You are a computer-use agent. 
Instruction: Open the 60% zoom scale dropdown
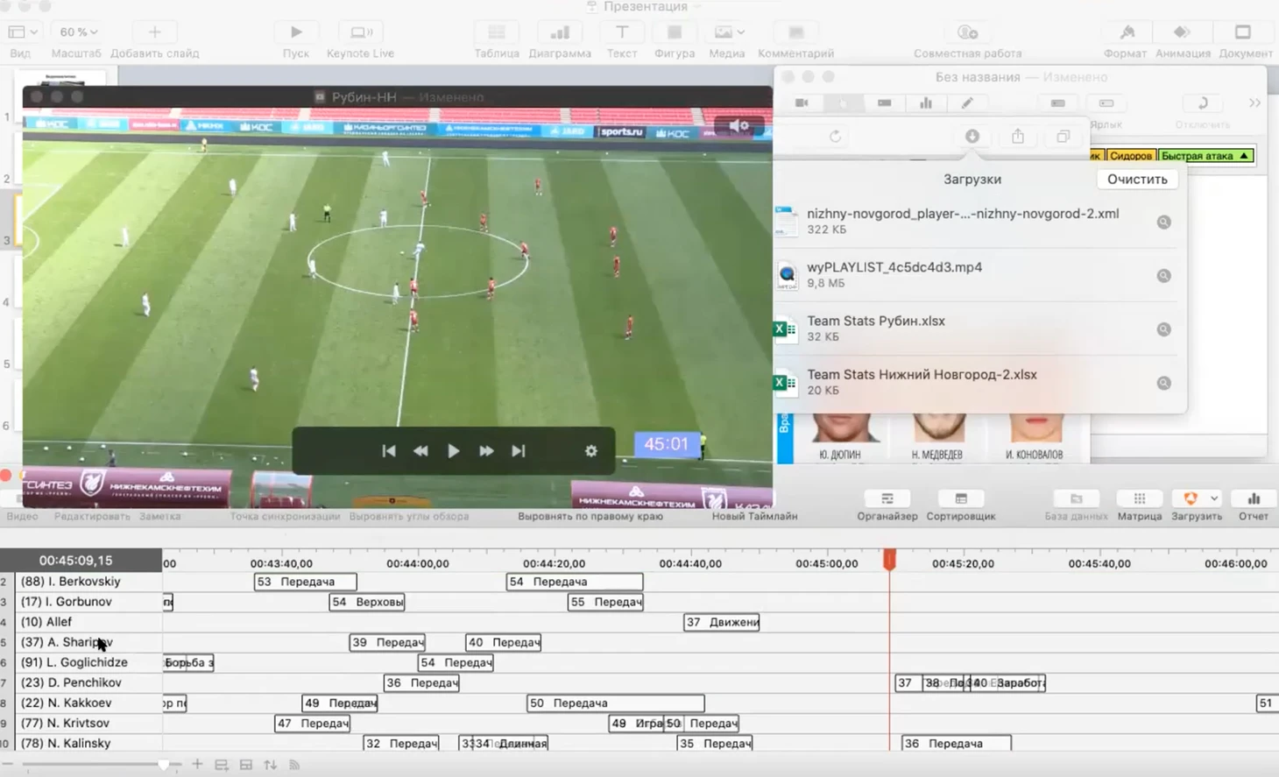(x=78, y=32)
